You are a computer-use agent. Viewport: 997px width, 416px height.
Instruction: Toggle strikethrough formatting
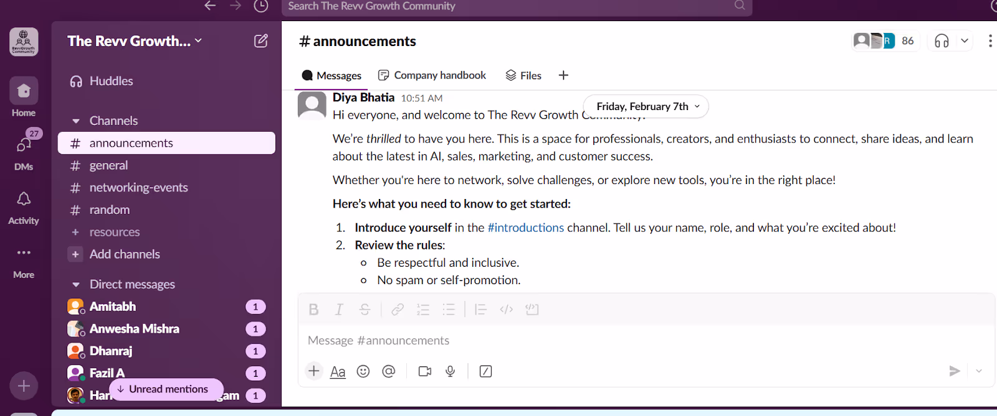click(x=365, y=310)
